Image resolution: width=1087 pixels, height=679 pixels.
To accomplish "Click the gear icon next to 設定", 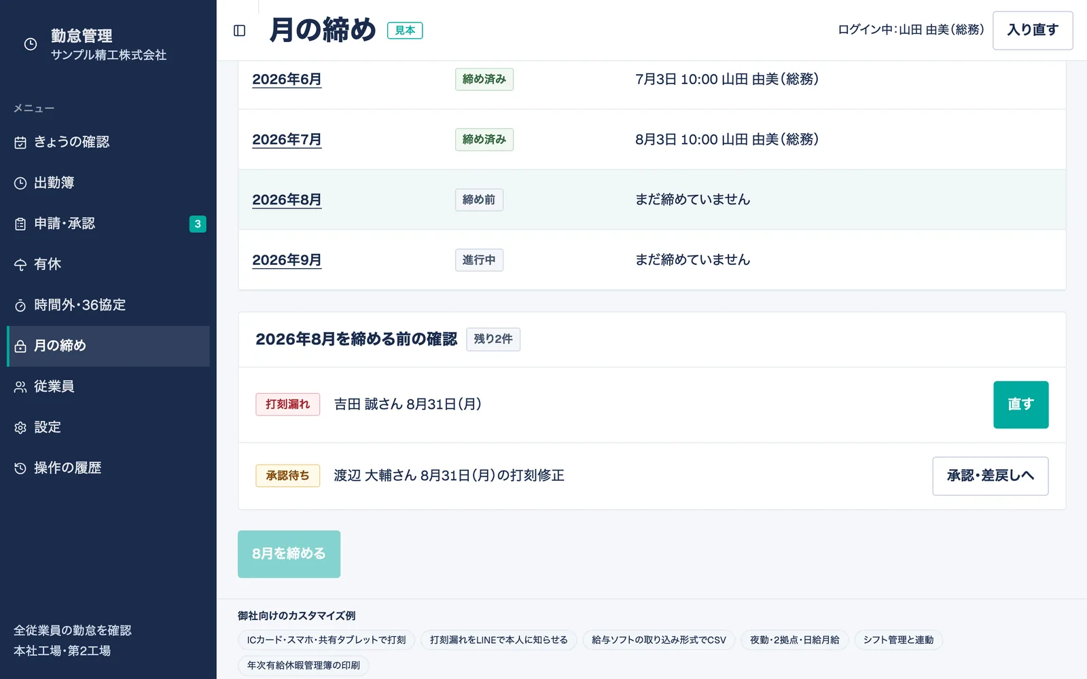I will pos(20,428).
